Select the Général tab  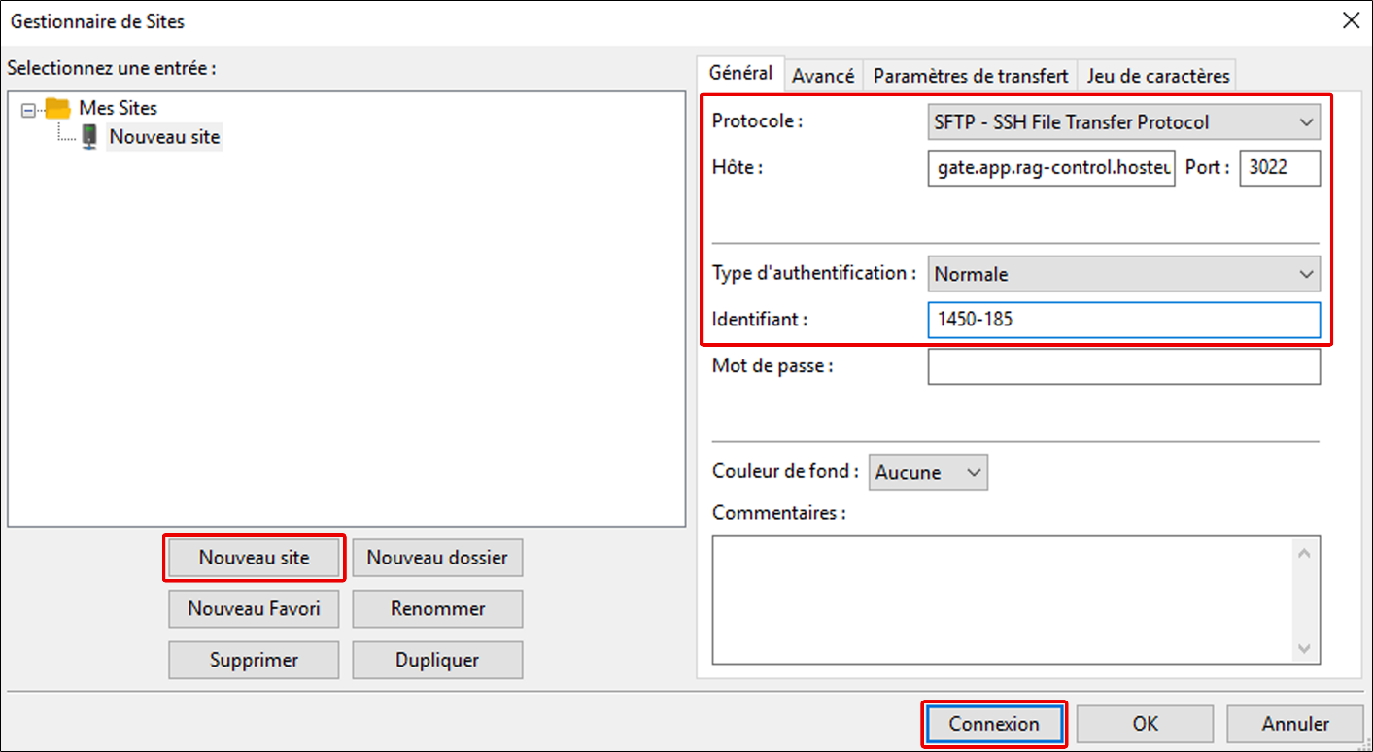click(740, 73)
